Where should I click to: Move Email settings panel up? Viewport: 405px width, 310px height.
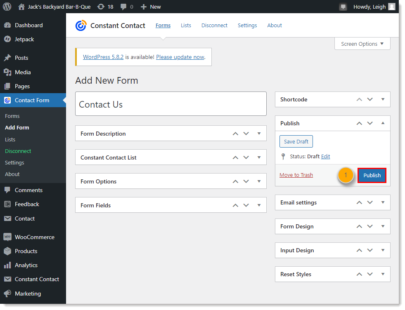point(359,202)
